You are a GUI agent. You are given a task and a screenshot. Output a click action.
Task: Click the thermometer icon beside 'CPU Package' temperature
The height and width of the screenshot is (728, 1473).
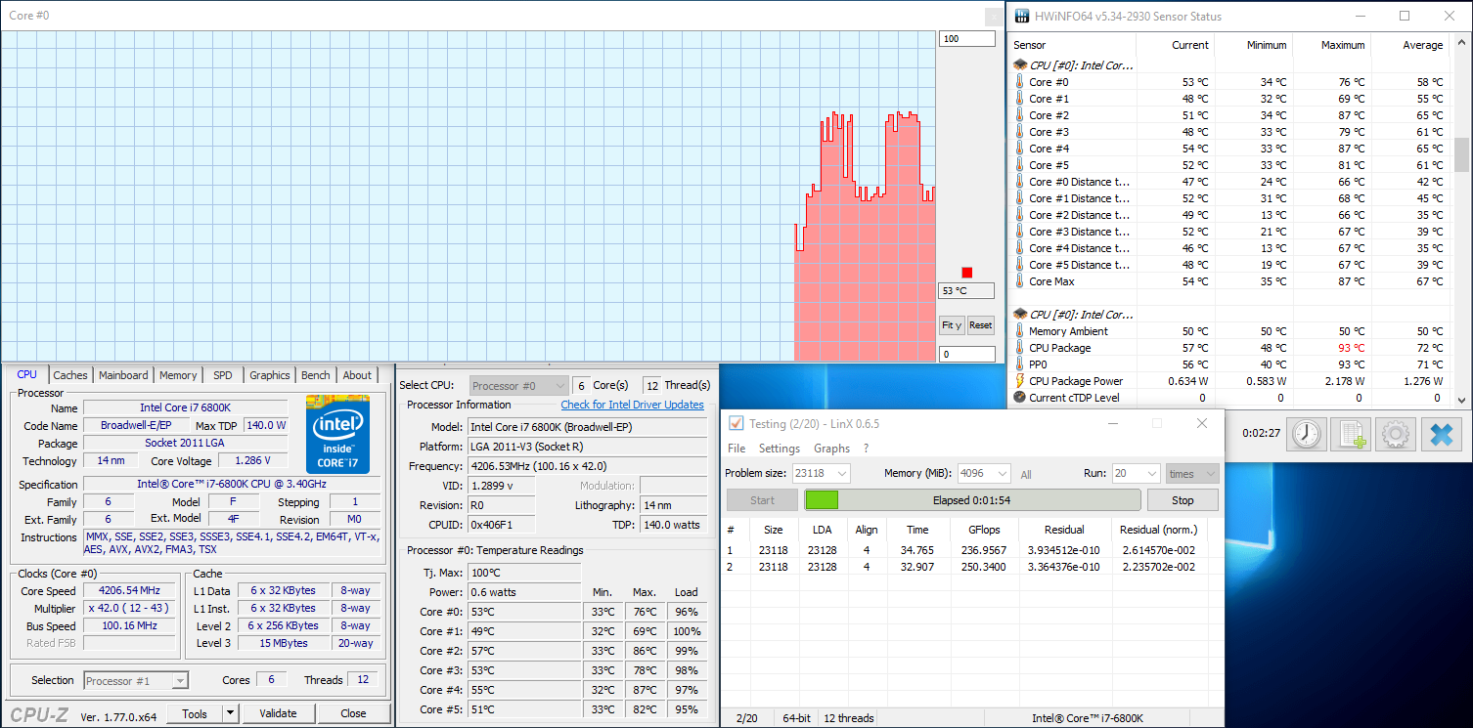pyautogui.click(x=1019, y=348)
